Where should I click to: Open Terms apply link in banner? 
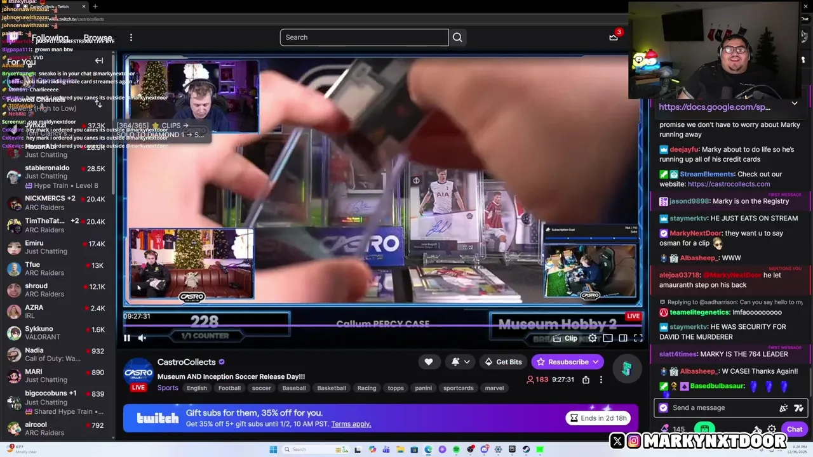(351, 424)
